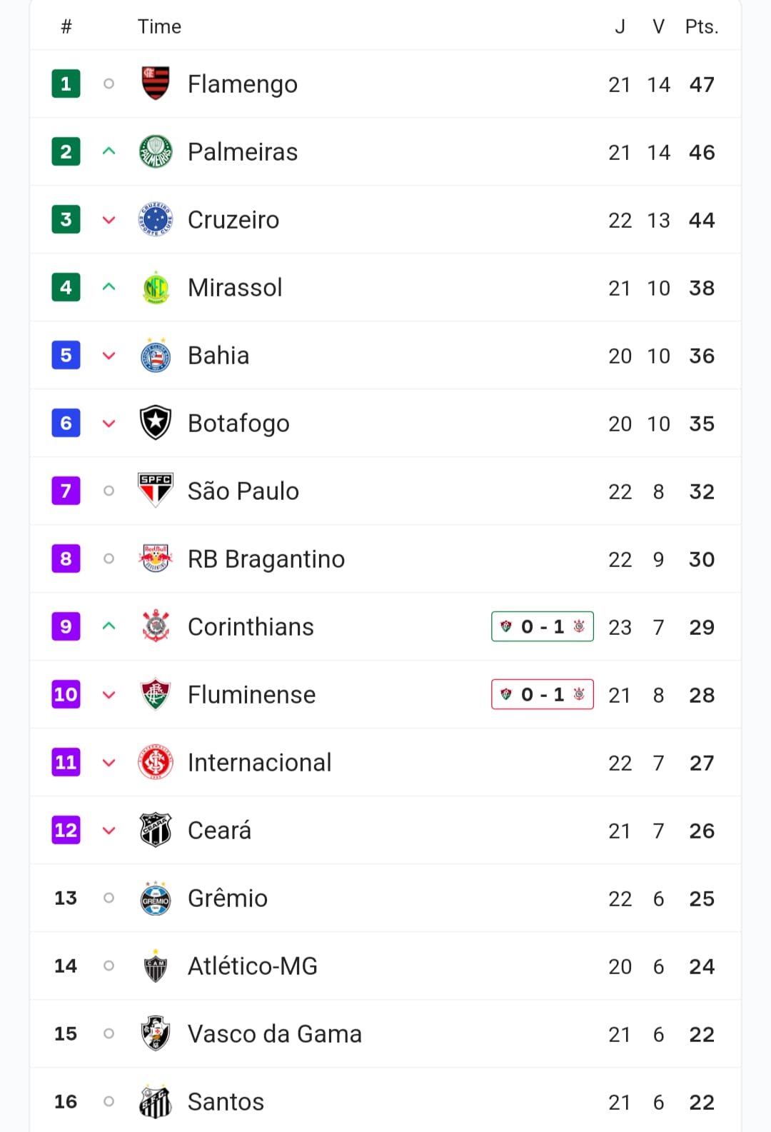The image size is (771, 1132).
Task: Select the Vasco da Gama team name
Action: [275, 1033]
